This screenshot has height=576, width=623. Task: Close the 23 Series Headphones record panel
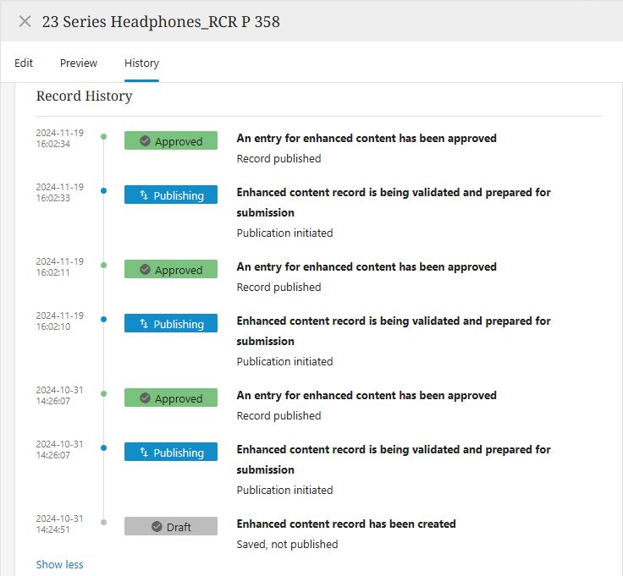[x=25, y=21]
